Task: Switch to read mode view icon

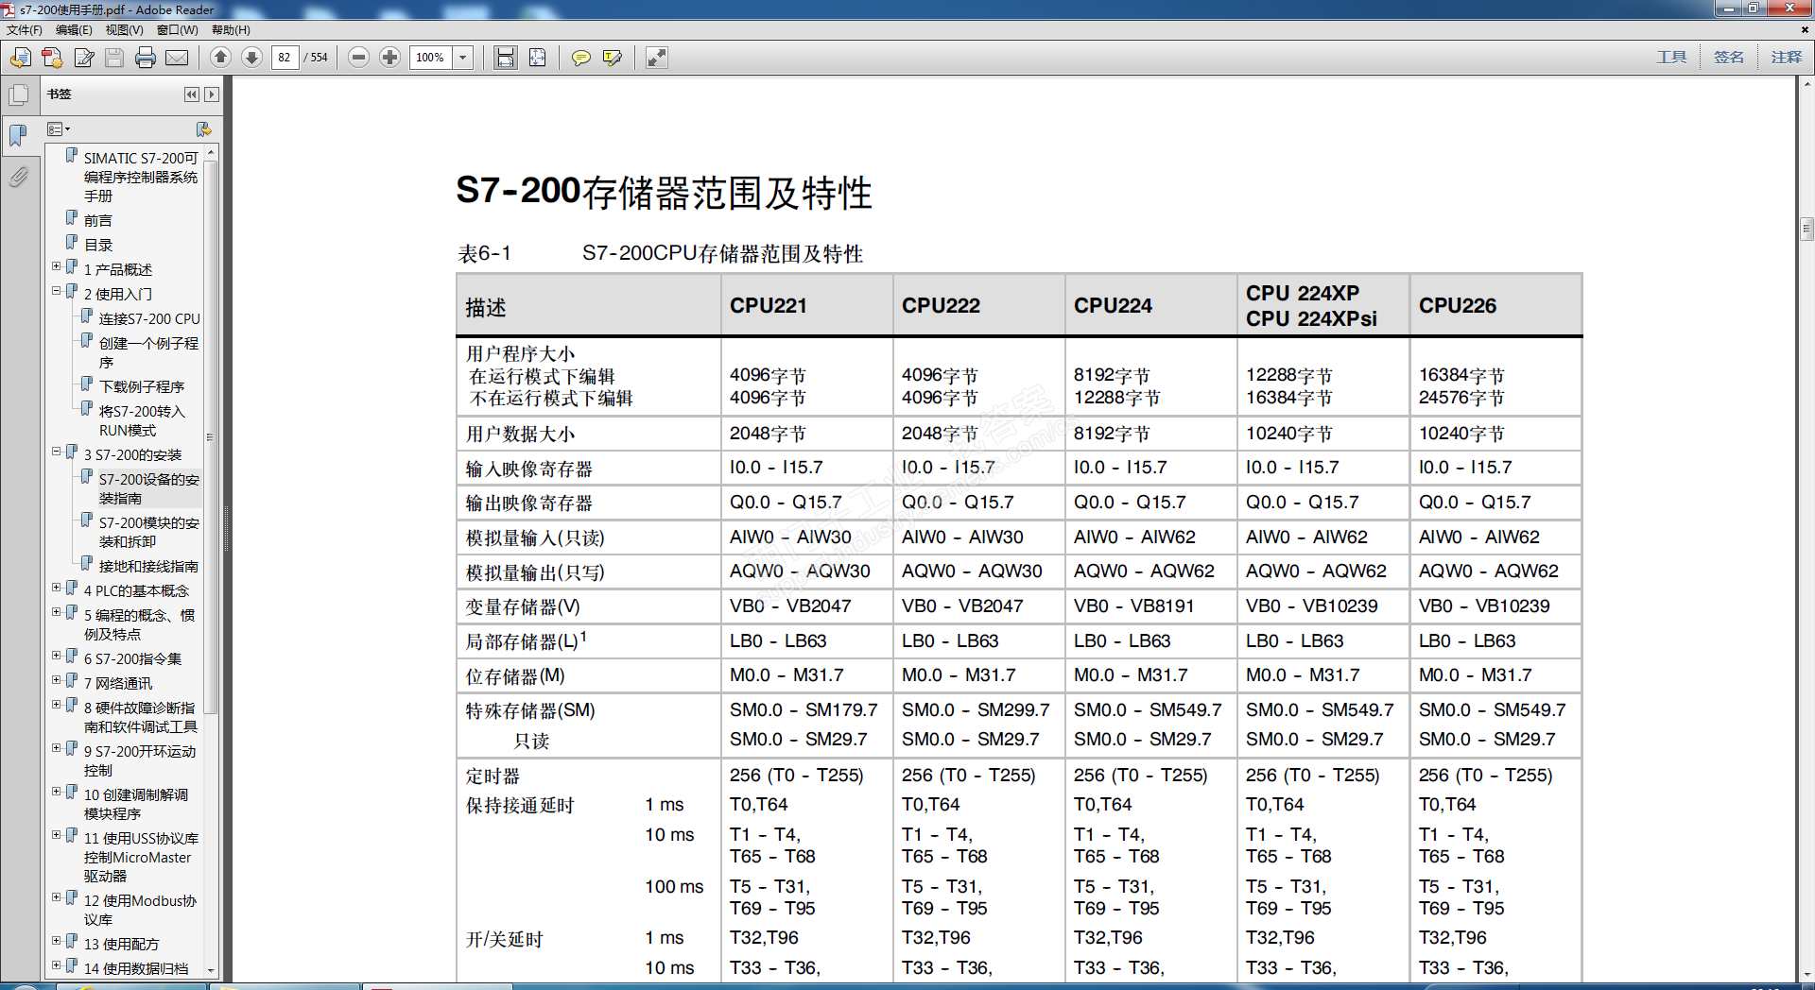Action: (x=657, y=58)
